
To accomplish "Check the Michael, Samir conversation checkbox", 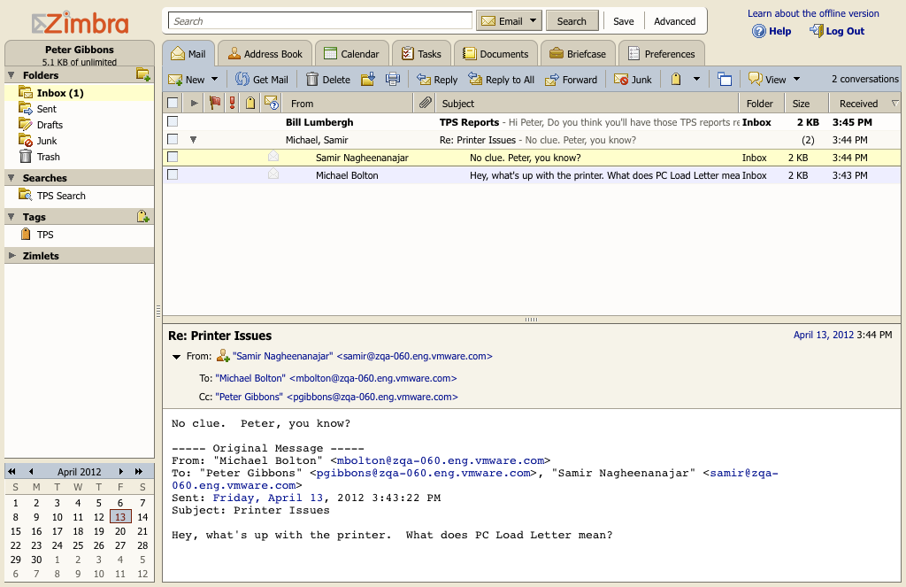I will click(173, 139).
